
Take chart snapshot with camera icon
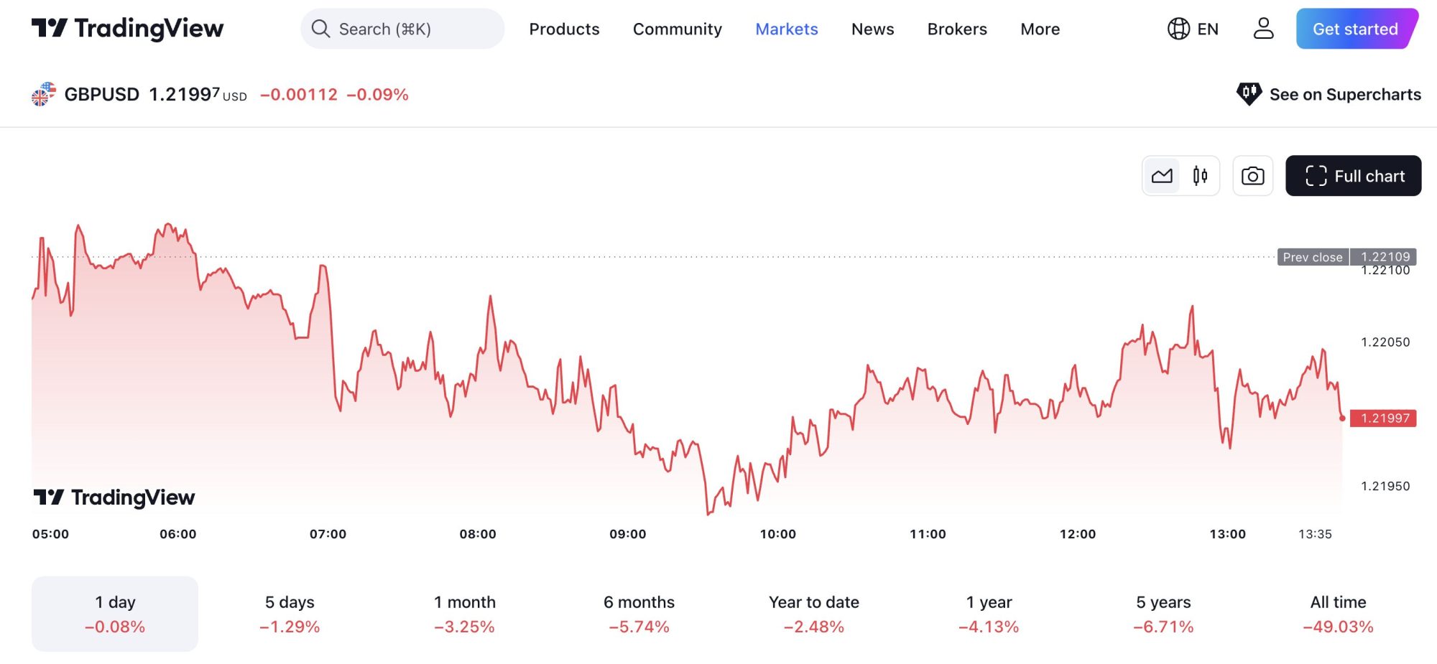pyautogui.click(x=1252, y=176)
